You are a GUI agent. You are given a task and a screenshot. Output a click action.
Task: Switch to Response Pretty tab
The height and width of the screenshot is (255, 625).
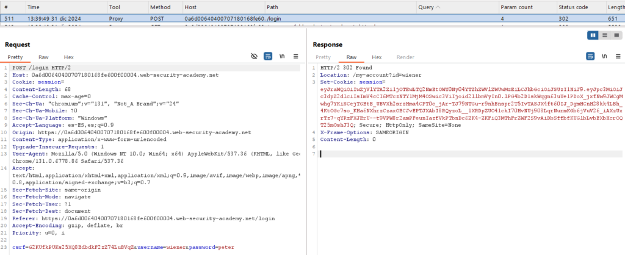click(323, 57)
